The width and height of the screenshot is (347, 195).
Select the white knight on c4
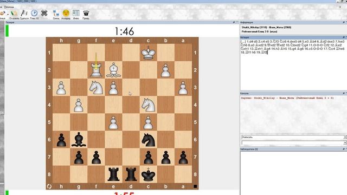pos(148,105)
